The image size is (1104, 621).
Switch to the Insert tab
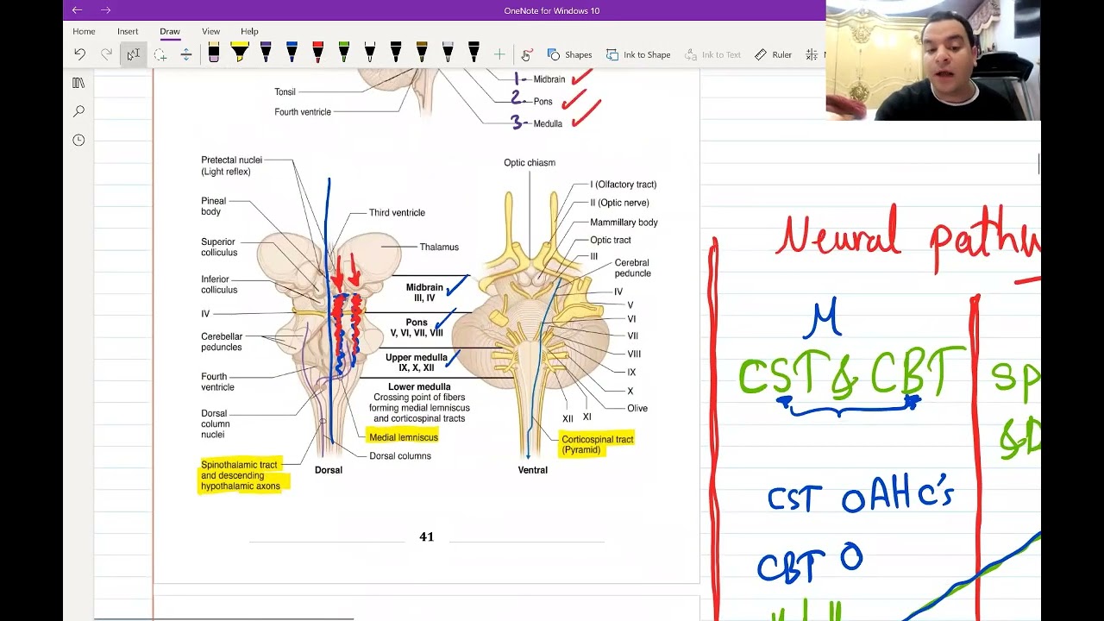click(128, 31)
